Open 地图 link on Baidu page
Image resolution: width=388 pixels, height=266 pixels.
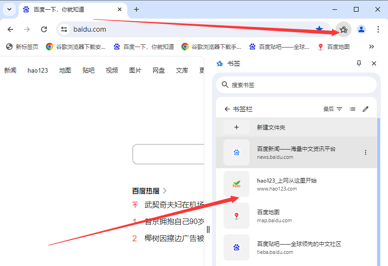coord(65,70)
